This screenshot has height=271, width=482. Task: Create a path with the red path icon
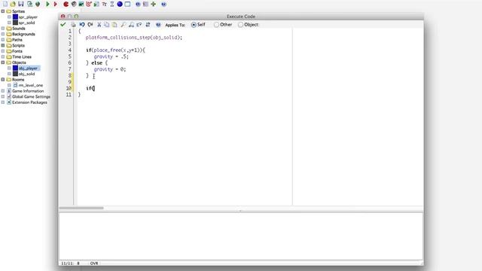[x=89, y=4]
